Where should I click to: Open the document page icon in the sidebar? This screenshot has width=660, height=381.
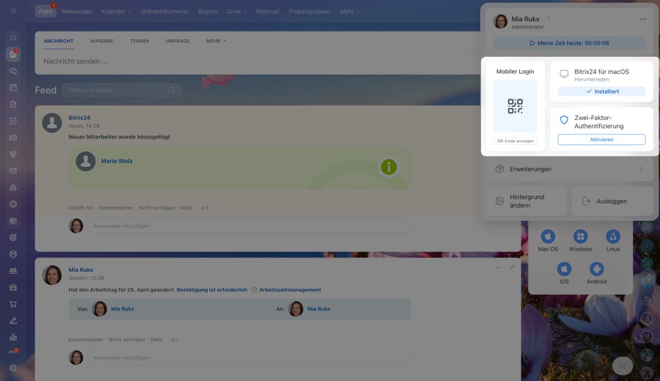tap(13, 104)
